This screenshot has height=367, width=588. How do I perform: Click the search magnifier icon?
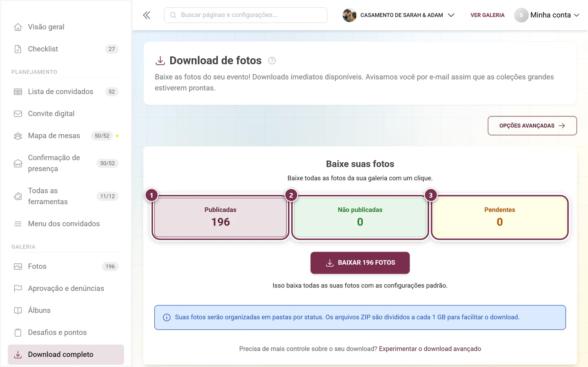click(x=173, y=15)
